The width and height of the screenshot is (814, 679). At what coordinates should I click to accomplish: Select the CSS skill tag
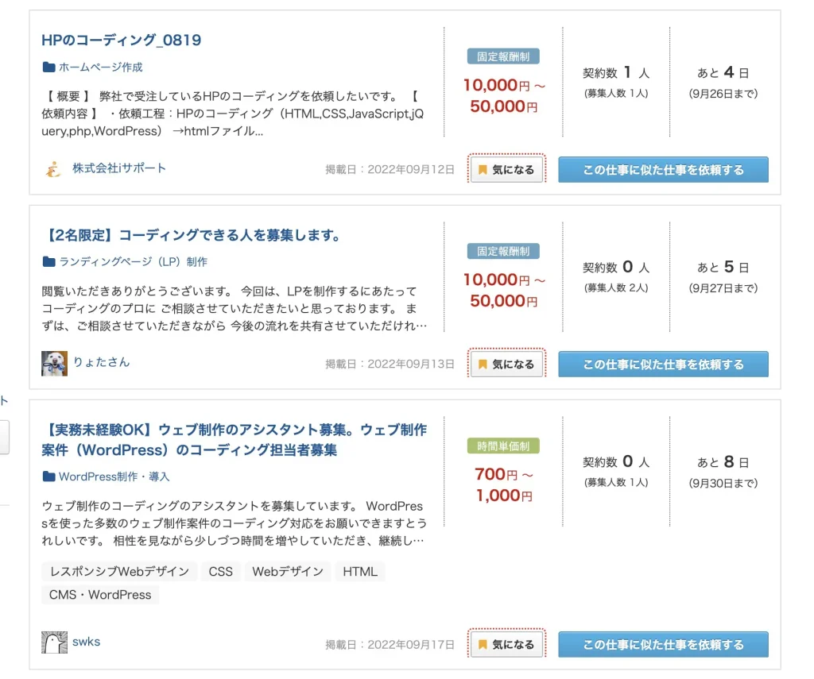pyautogui.click(x=221, y=571)
